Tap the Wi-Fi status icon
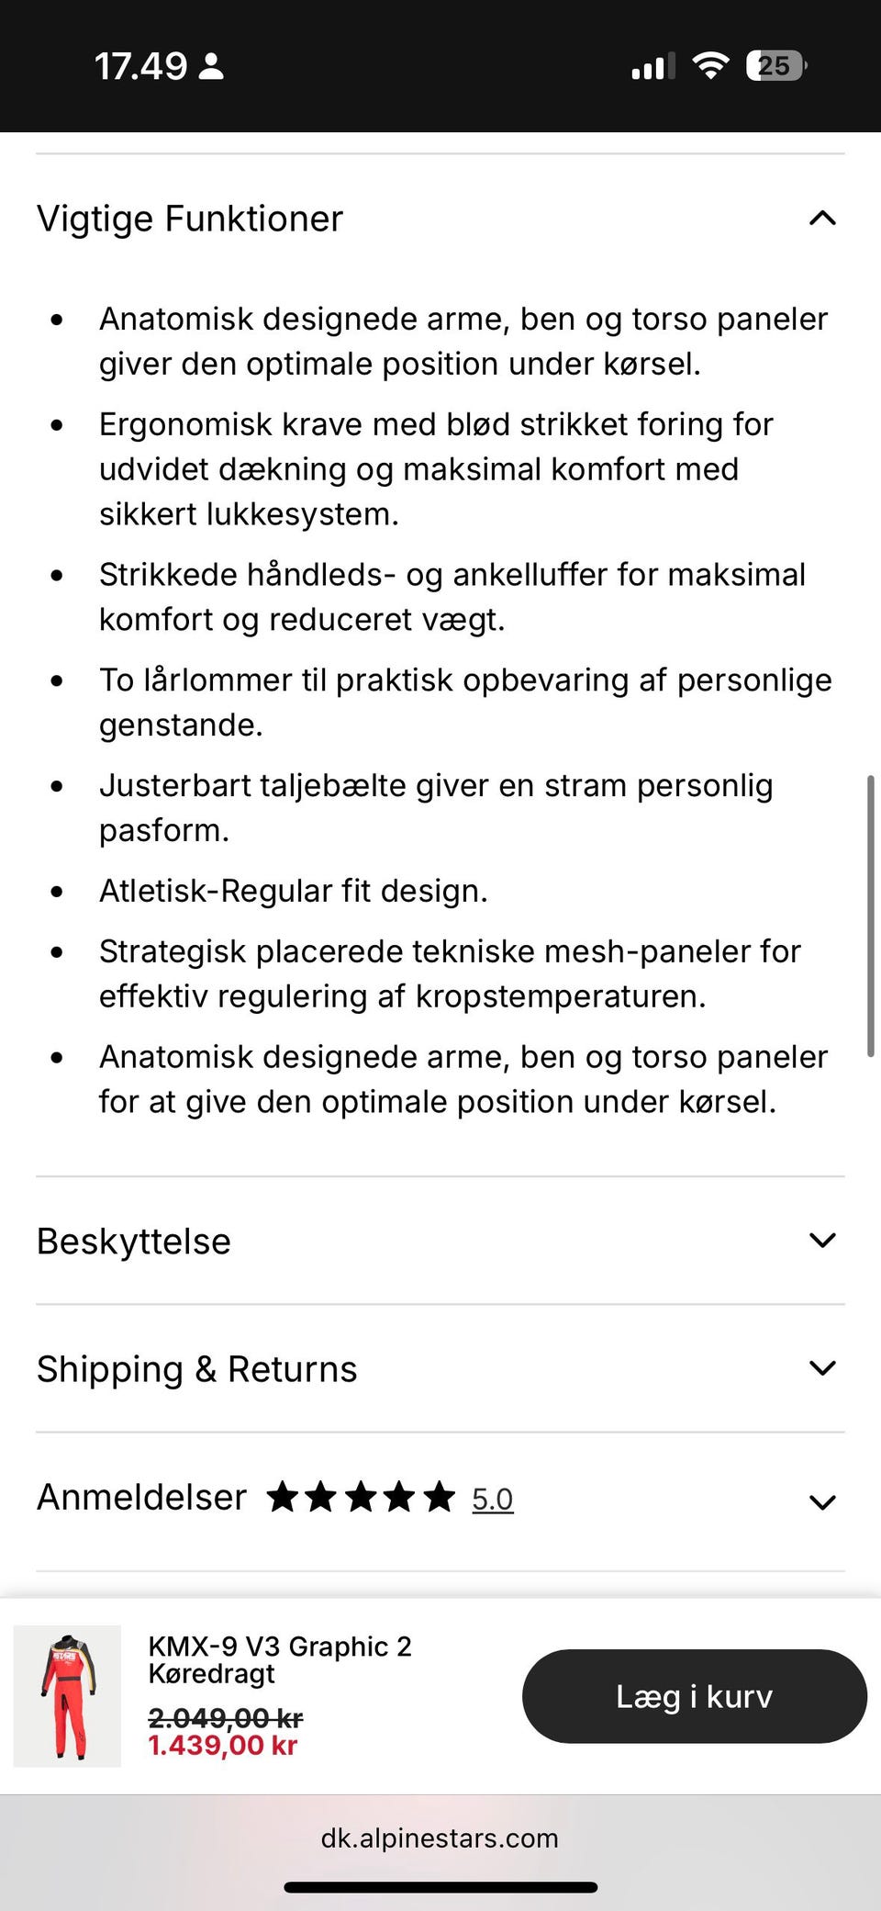 click(x=710, y=65)
